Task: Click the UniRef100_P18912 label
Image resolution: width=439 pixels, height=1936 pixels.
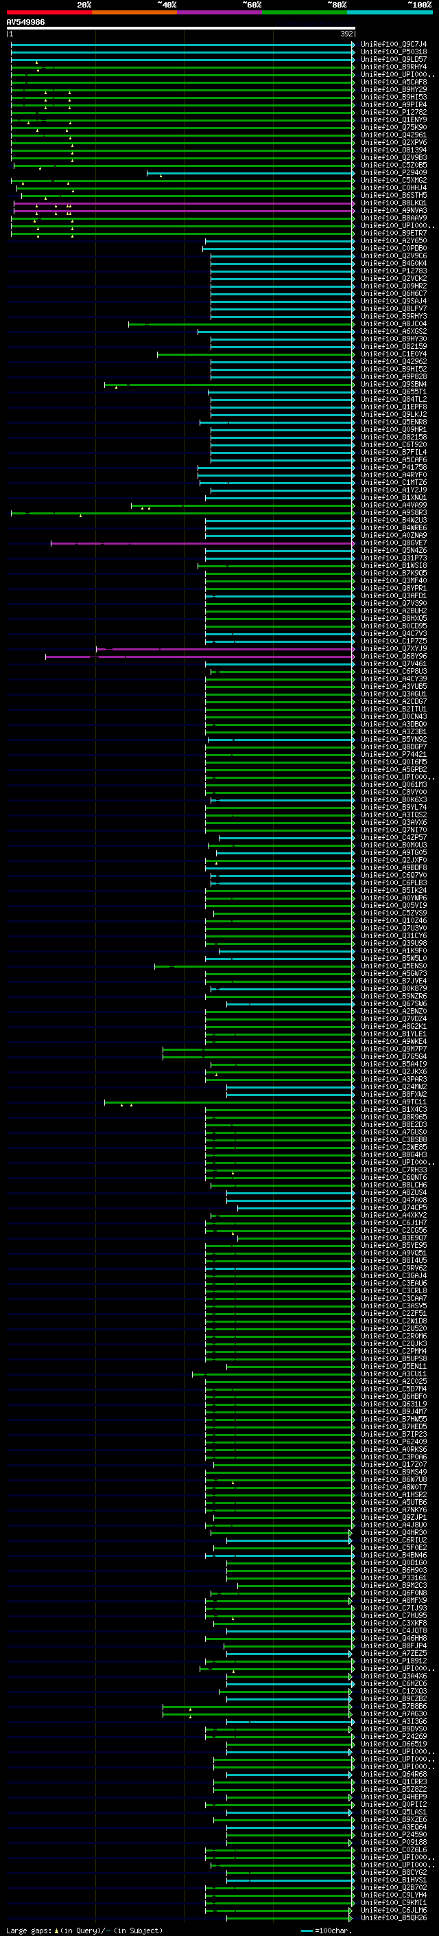Action: (393, 1661)
